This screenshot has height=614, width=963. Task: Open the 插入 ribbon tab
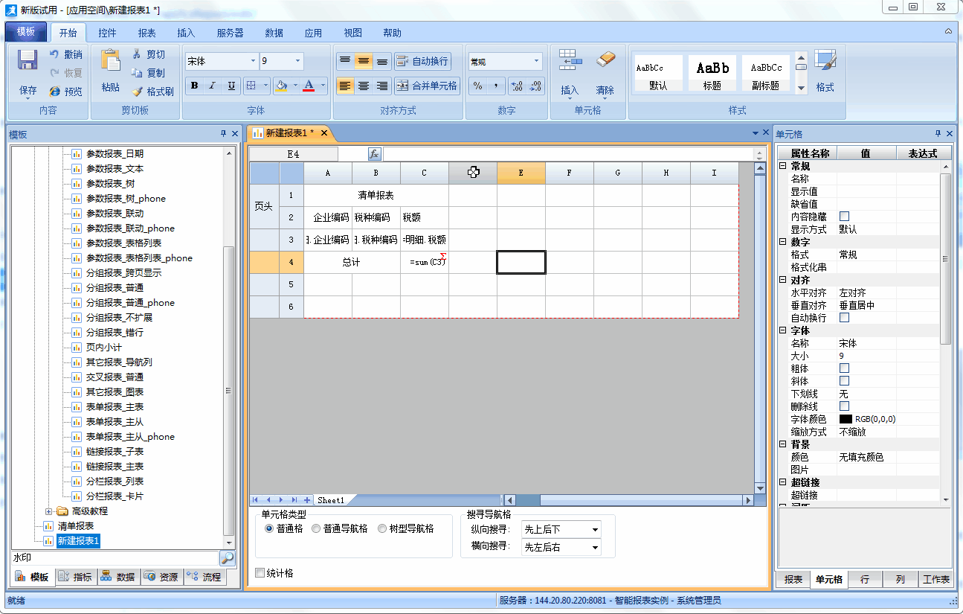click(186, 33)
